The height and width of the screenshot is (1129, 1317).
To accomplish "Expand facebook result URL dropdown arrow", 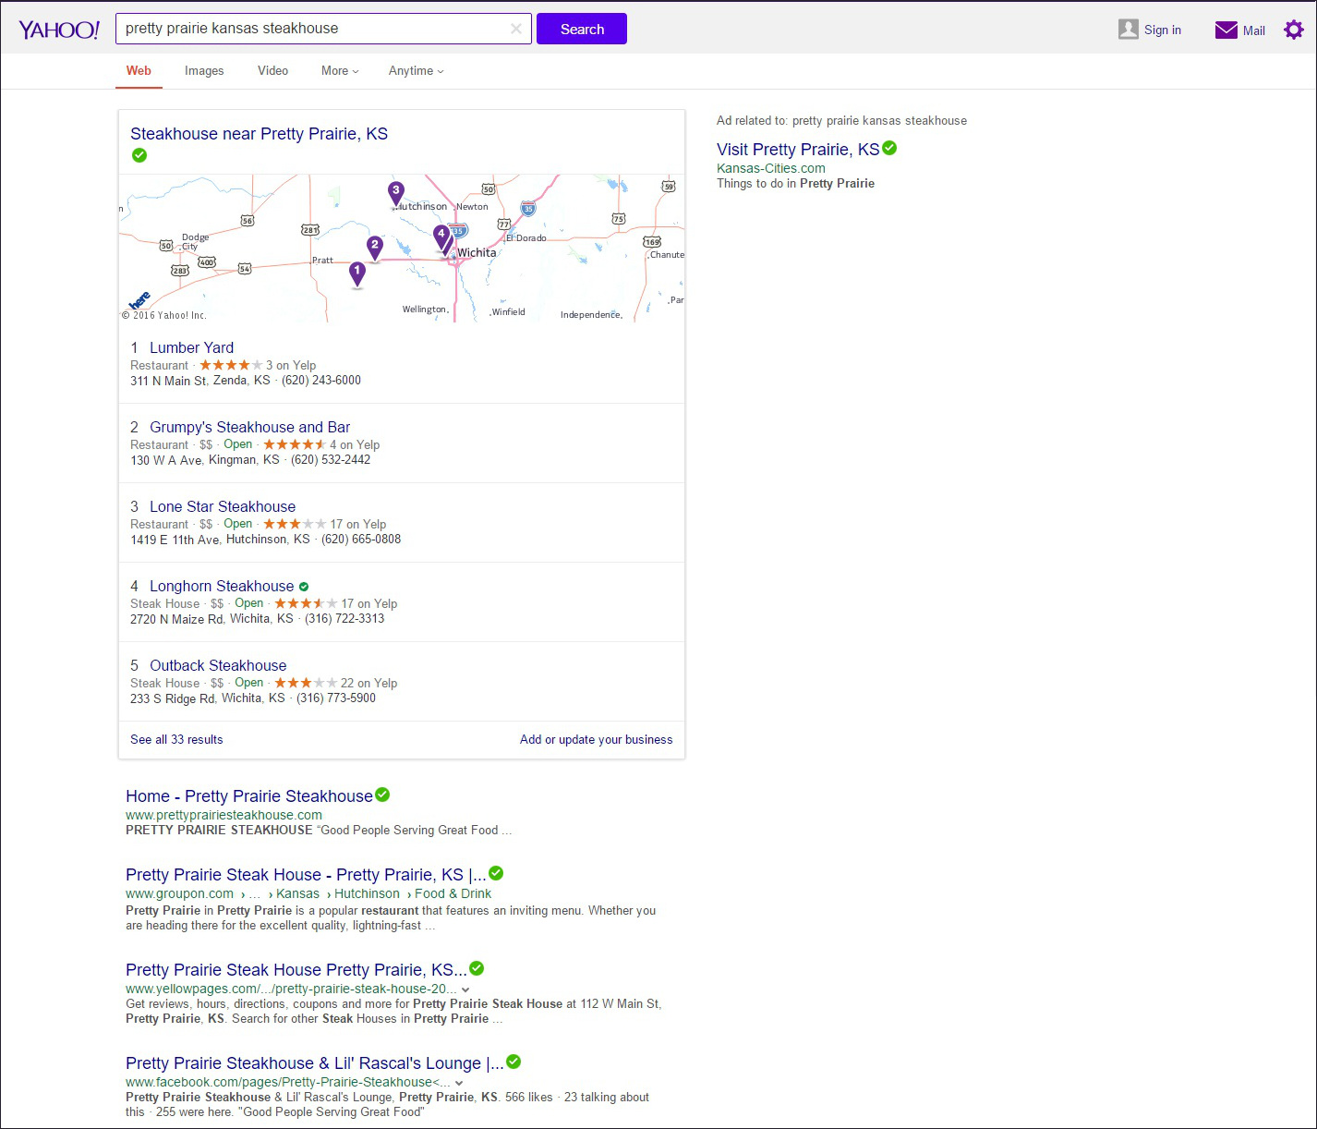I will click(x=459, y=1083).
